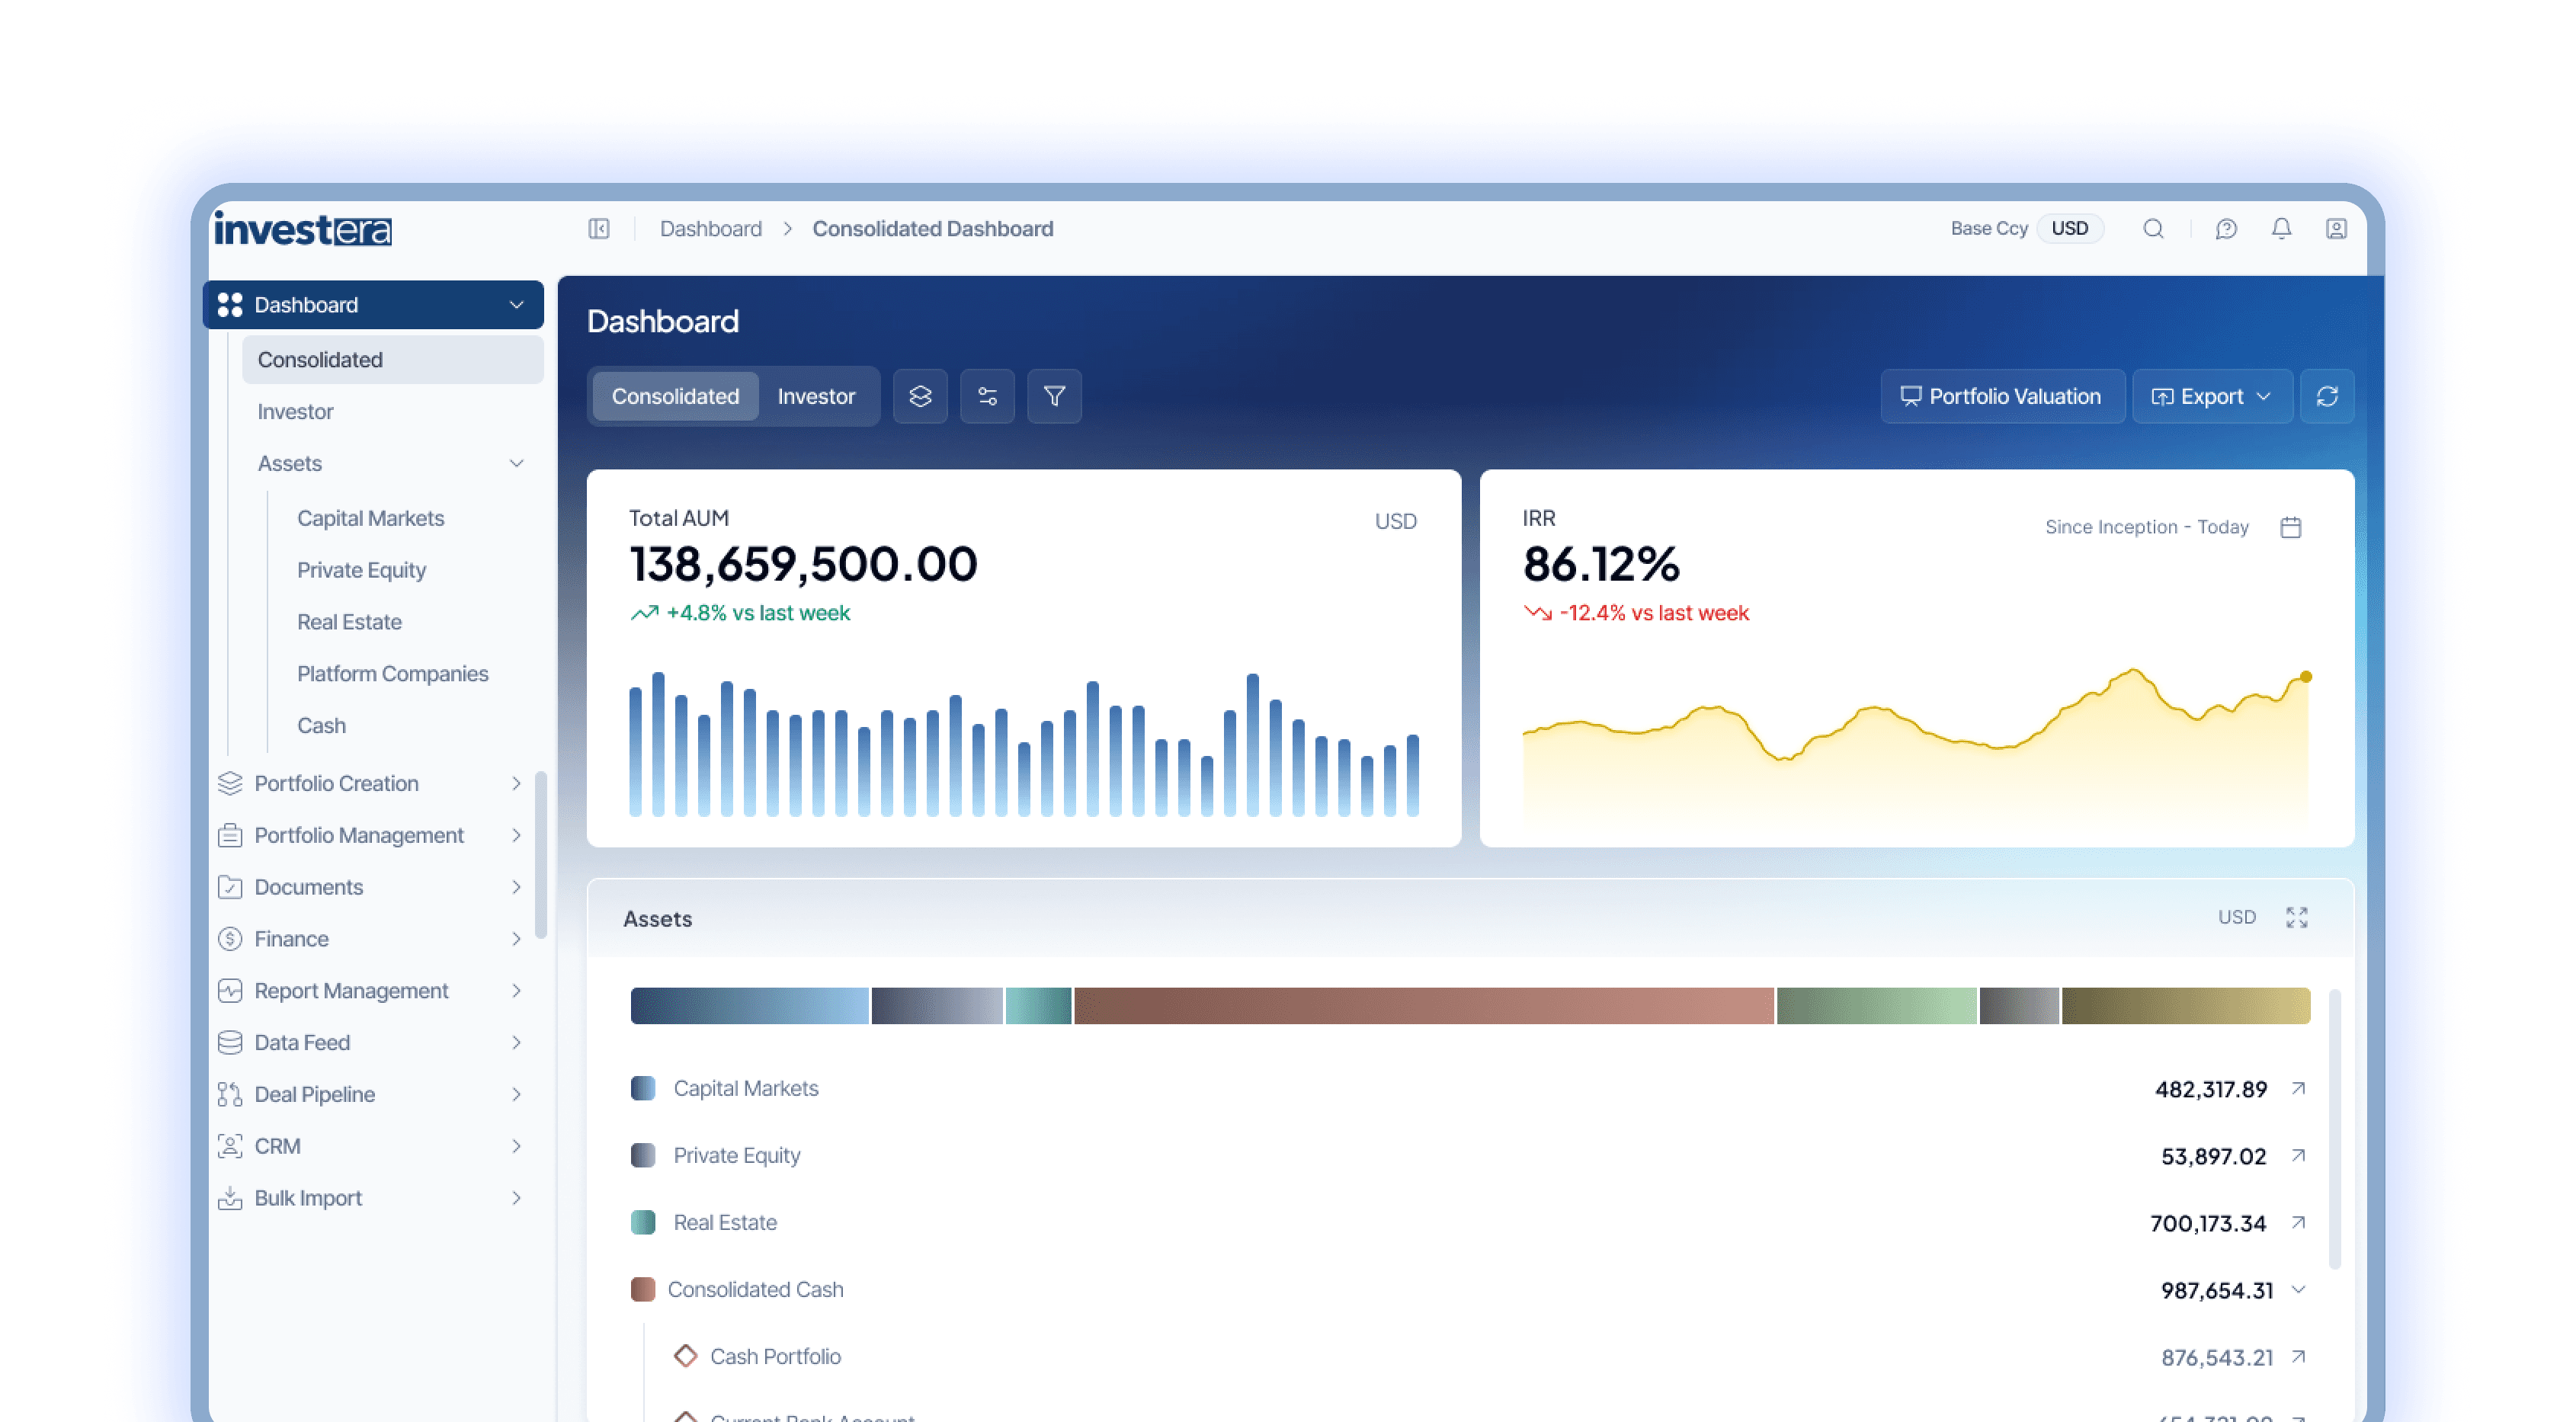
Task: Click Since Inception - Today range
Action: point(2147,527)
